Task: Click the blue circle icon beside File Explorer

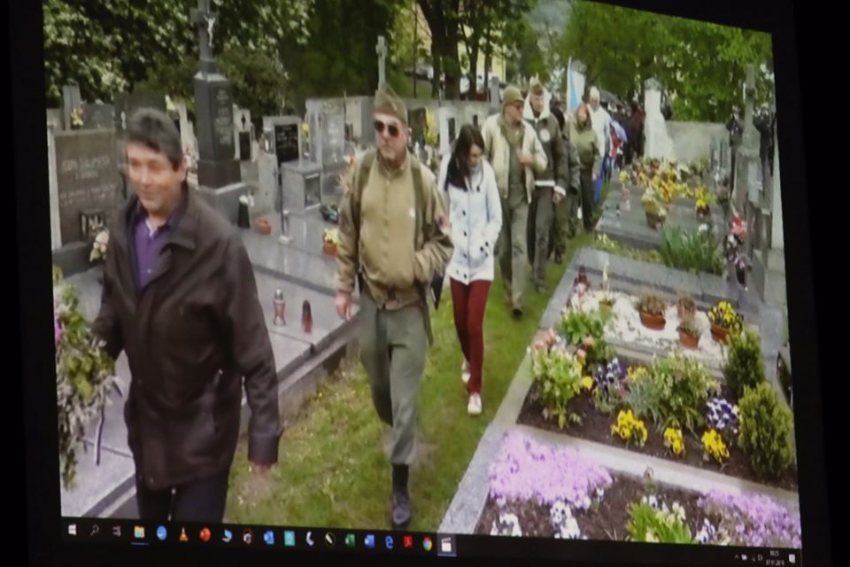Action: 161,532
